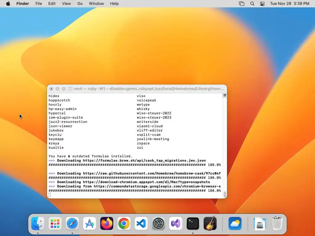Open System Settings from the Dock
The width and height of the screenshot is (315, 236).
coord(158,223)
